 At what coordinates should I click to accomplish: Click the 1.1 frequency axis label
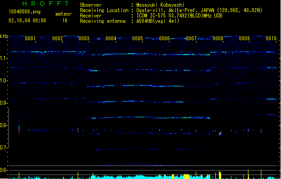point(4,58)
